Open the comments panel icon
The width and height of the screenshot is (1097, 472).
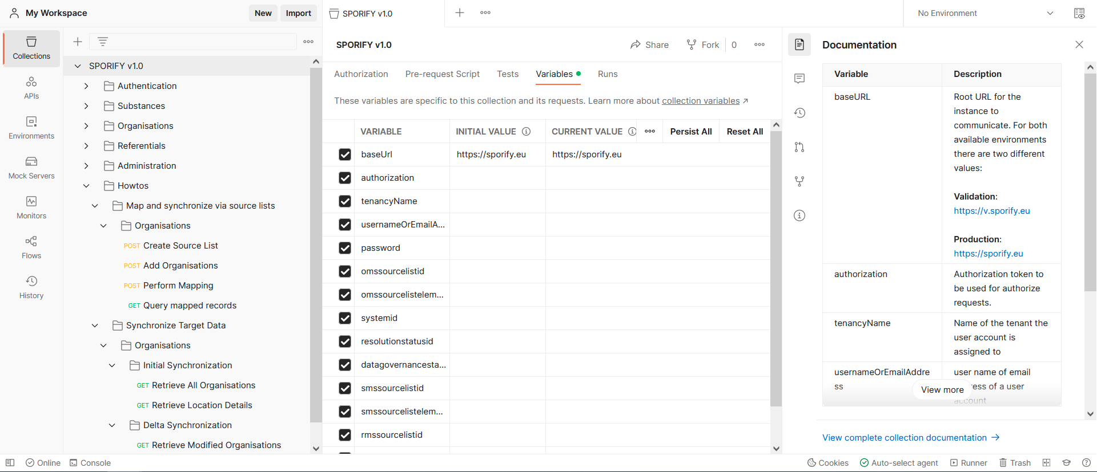point(799,79)
